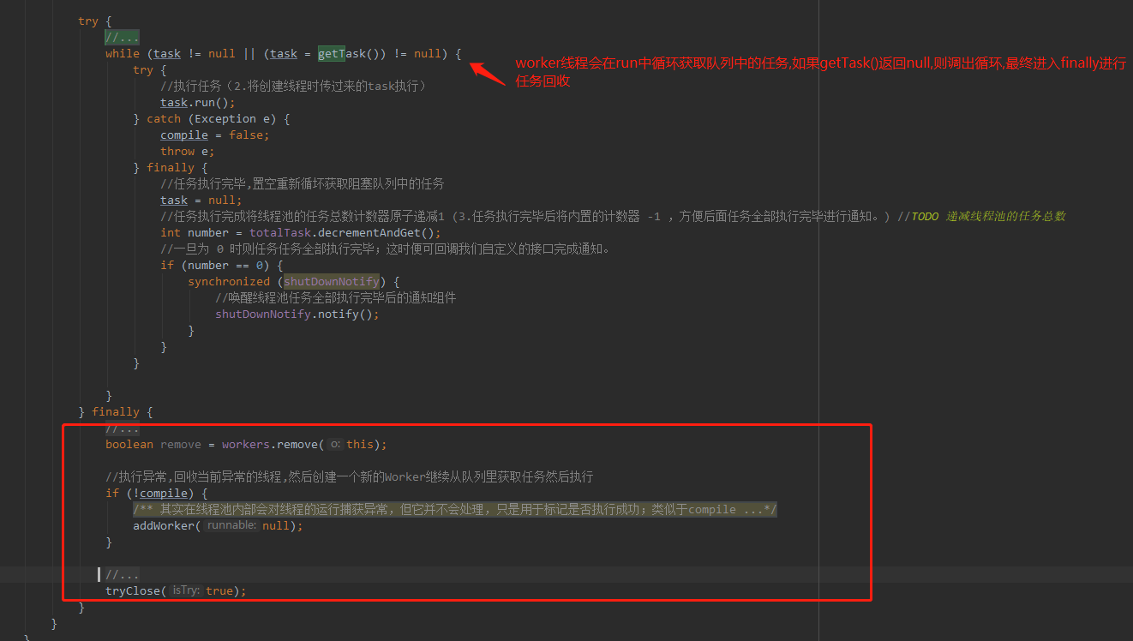The width and height of the screenshot is (1133, 641).
Task: Place cursor on task.run(); line
Action: click(197, 102)
